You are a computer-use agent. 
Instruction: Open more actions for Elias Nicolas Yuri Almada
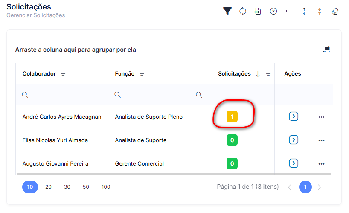click(321, 140)
